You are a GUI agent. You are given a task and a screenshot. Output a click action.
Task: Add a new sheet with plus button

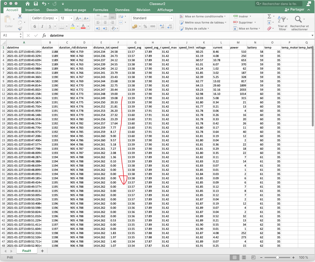click(42, 251)
